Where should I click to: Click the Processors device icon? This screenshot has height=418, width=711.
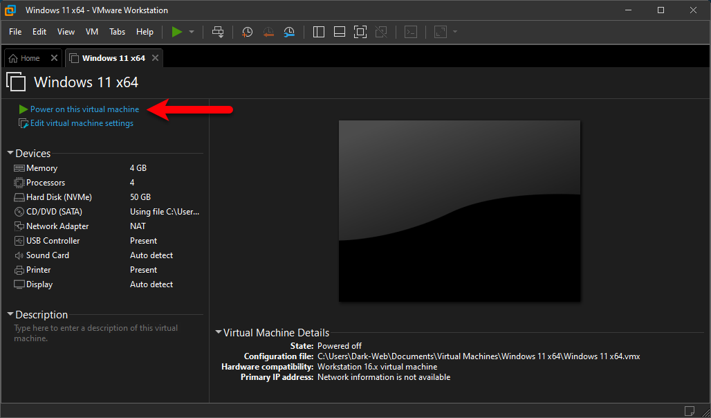(x=19, y=183)
